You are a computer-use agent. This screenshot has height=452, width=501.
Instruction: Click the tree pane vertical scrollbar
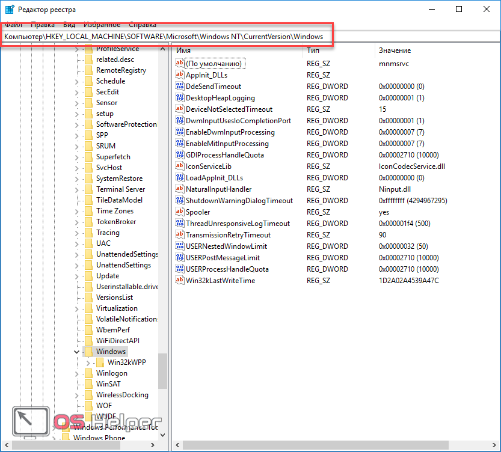click(x=162, y=240)
